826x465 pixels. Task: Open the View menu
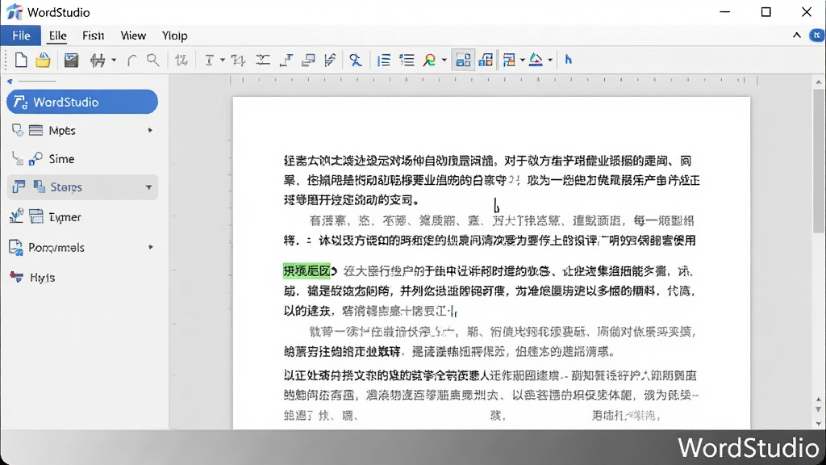click(x=133, y=36)
